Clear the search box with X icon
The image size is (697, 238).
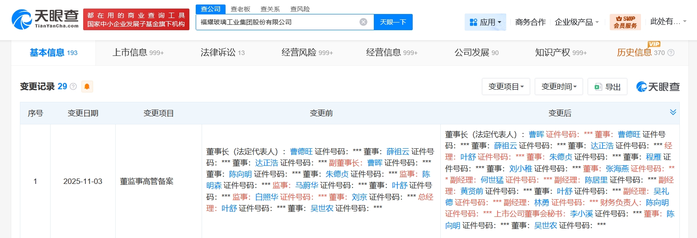(x=363, y=22)
